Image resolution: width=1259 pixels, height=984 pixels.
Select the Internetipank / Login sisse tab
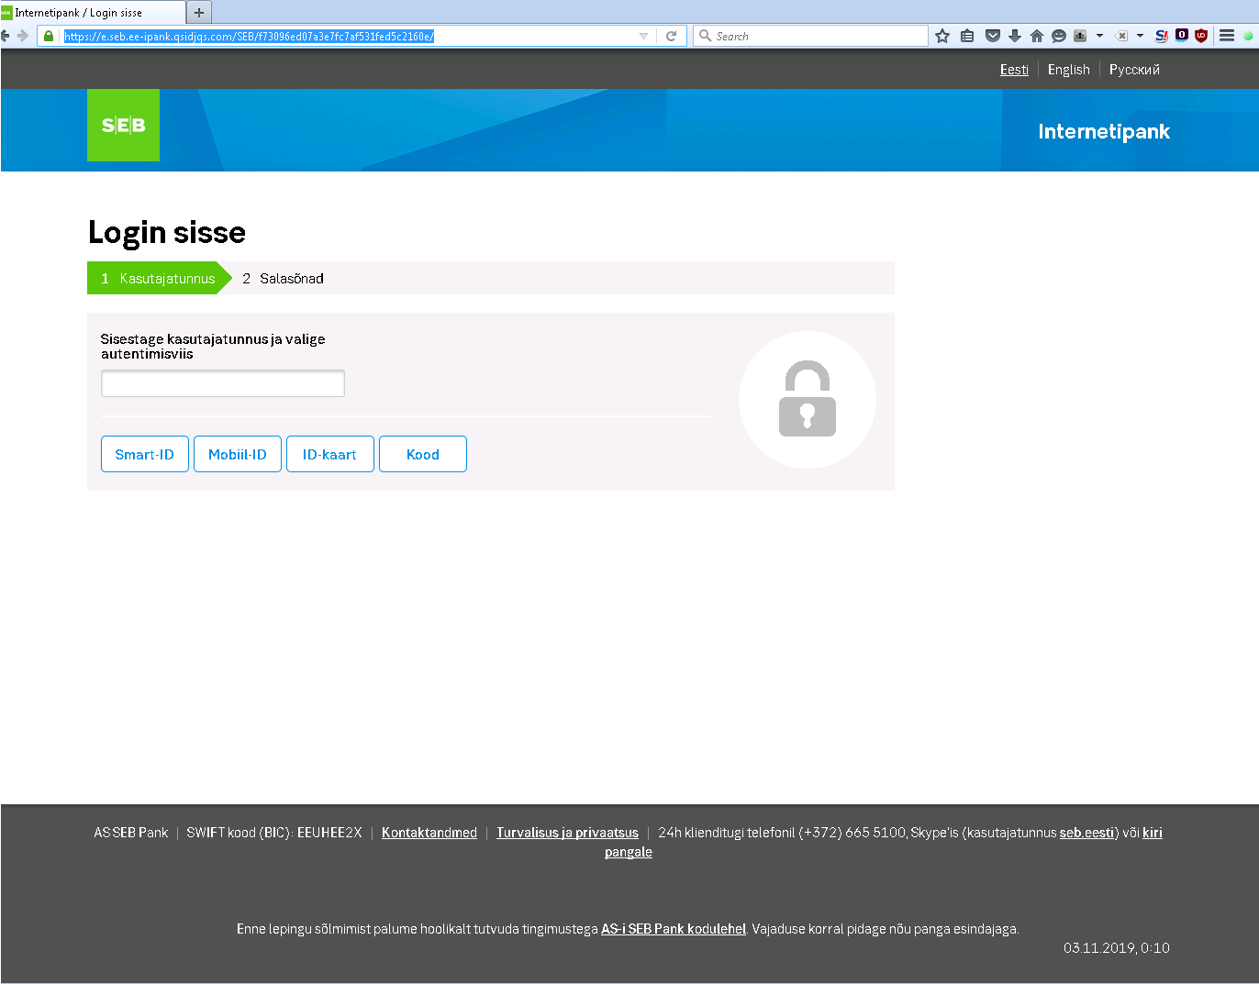tap(92, 13)
